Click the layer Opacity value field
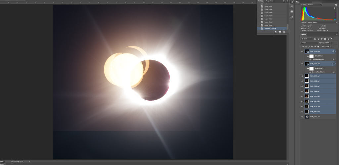 click(x=327, y=43)
